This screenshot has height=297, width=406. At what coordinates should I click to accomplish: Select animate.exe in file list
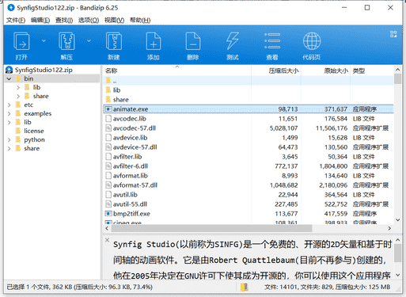249,109
